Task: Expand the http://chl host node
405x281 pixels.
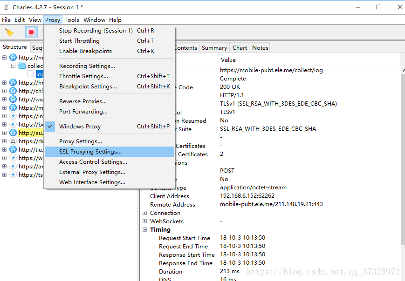Action: click(x=4, y=91)
